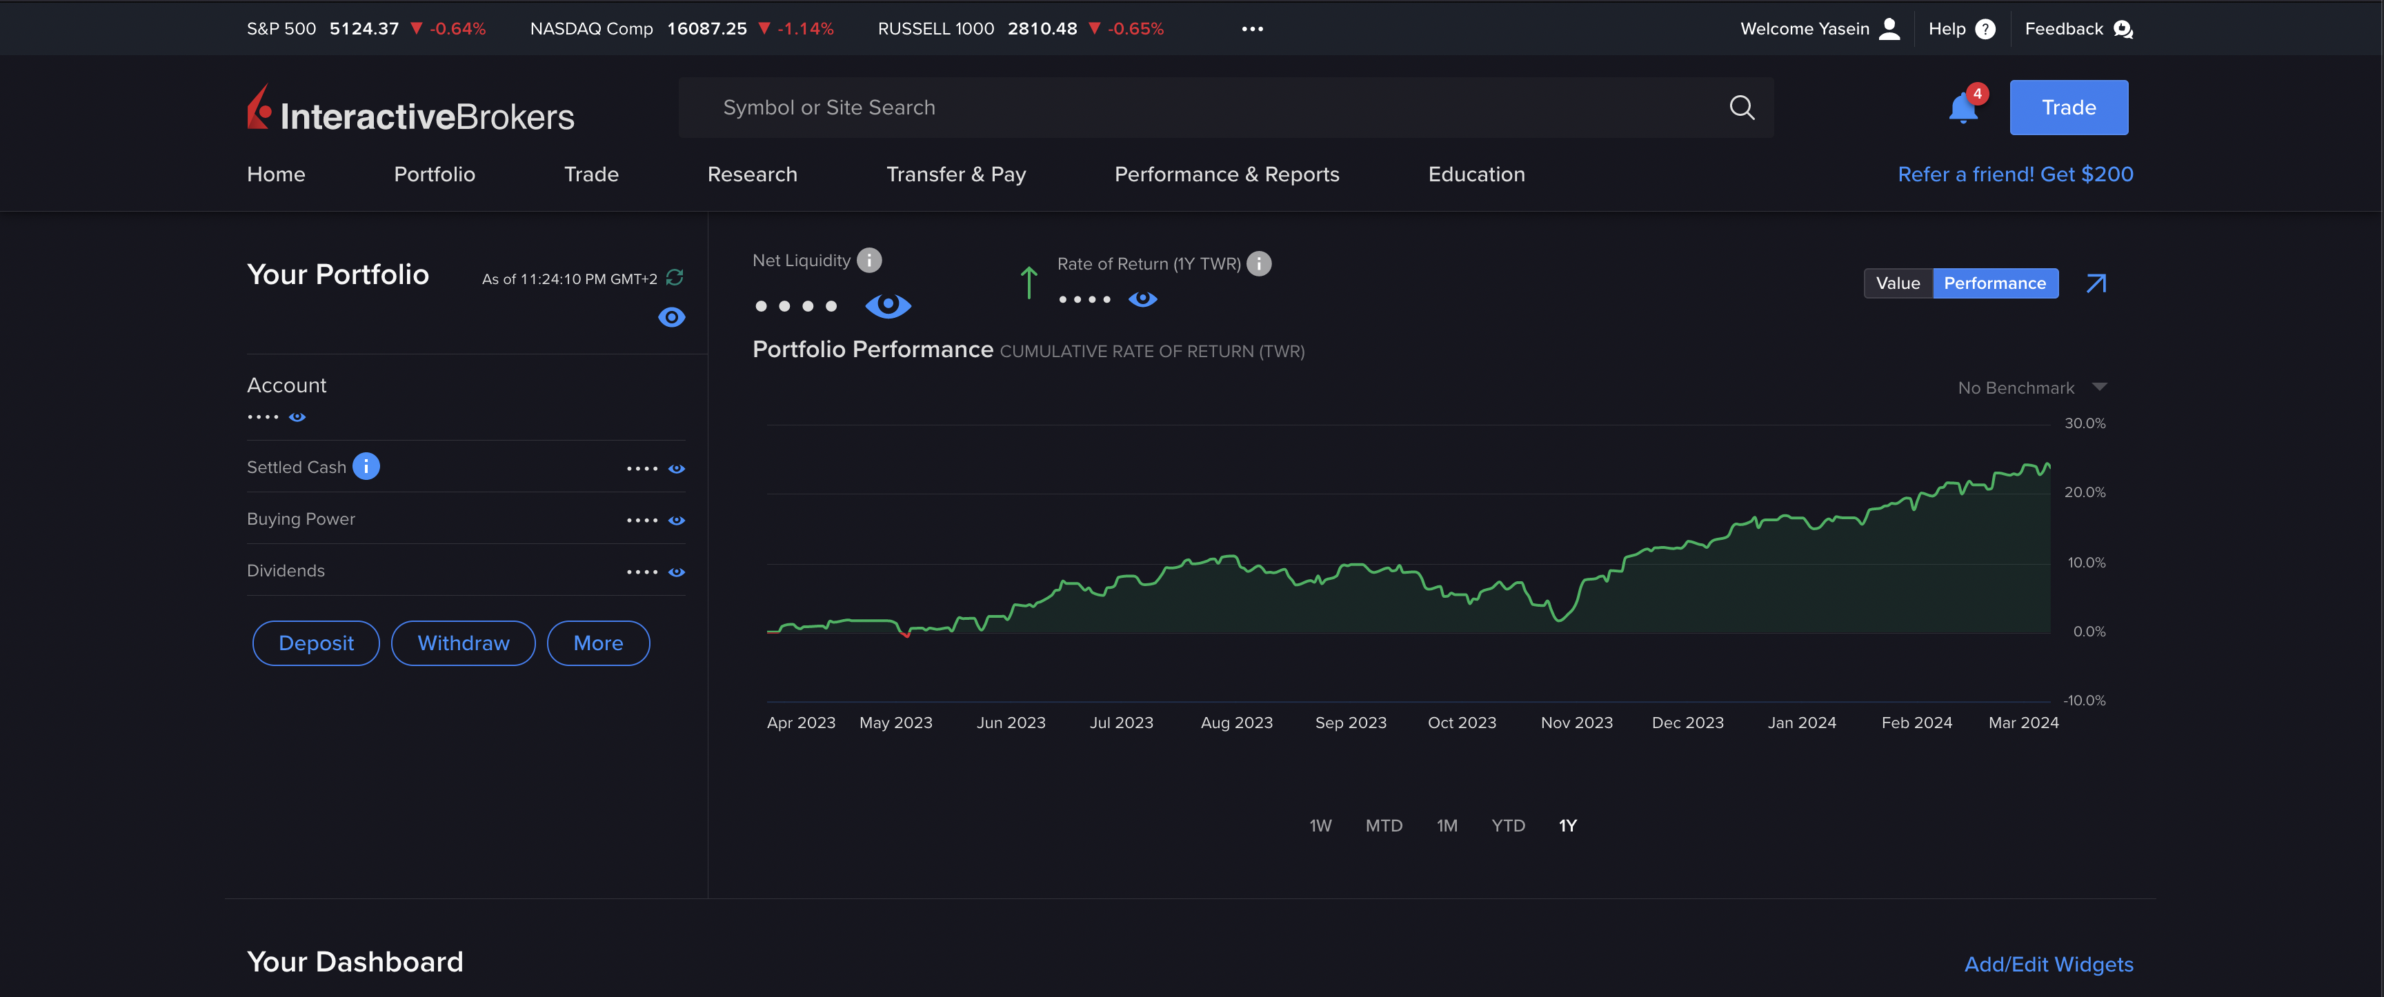Toggle the eye icon next to Net Liquidity
2384x997 pixels.
(888, 303)
